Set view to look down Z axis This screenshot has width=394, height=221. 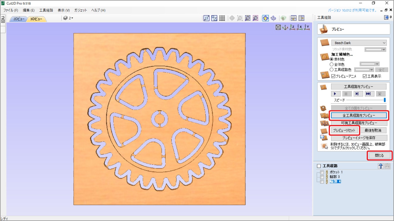[x=292, y=28]
